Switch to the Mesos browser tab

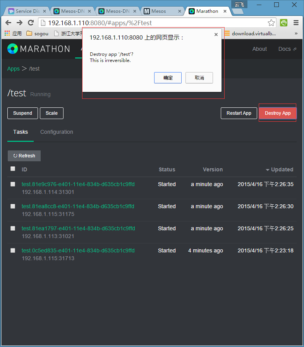(x=163, y=11)
